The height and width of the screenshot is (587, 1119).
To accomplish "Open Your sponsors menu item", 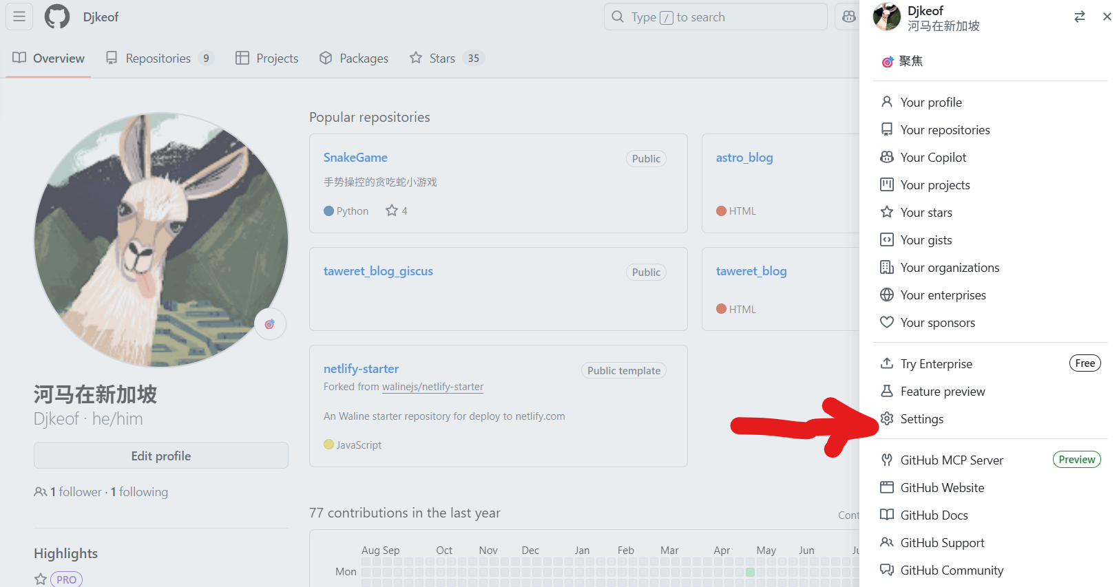I will click(x=990, y=322).
